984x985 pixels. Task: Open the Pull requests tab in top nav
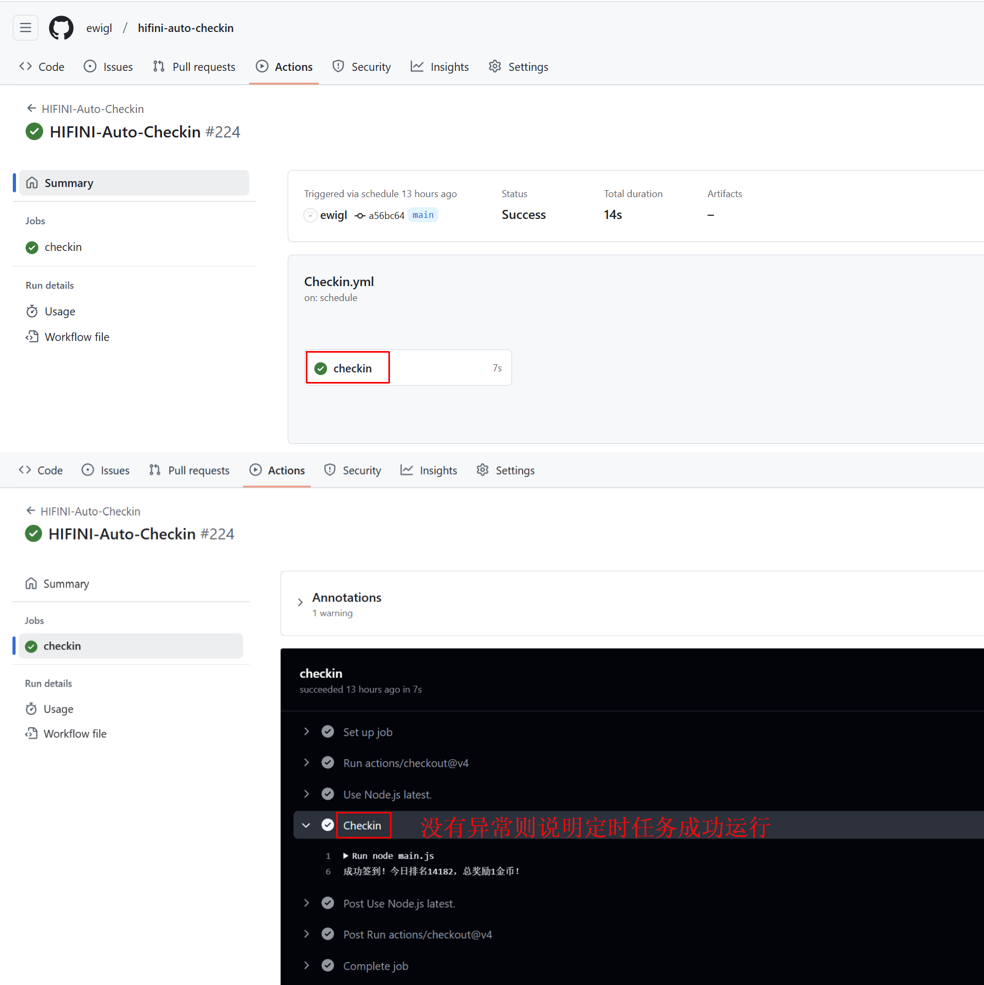194,67
